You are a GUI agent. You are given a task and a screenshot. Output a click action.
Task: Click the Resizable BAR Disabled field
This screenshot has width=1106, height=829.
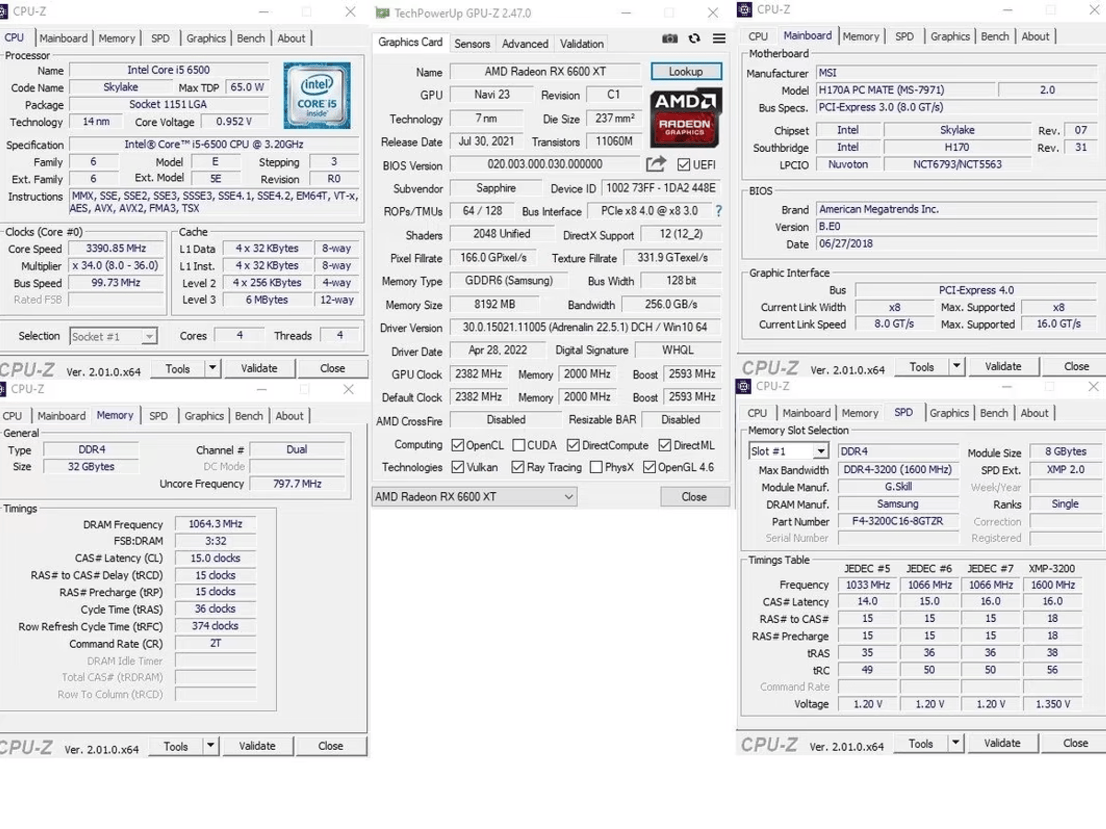coord(680,419)
